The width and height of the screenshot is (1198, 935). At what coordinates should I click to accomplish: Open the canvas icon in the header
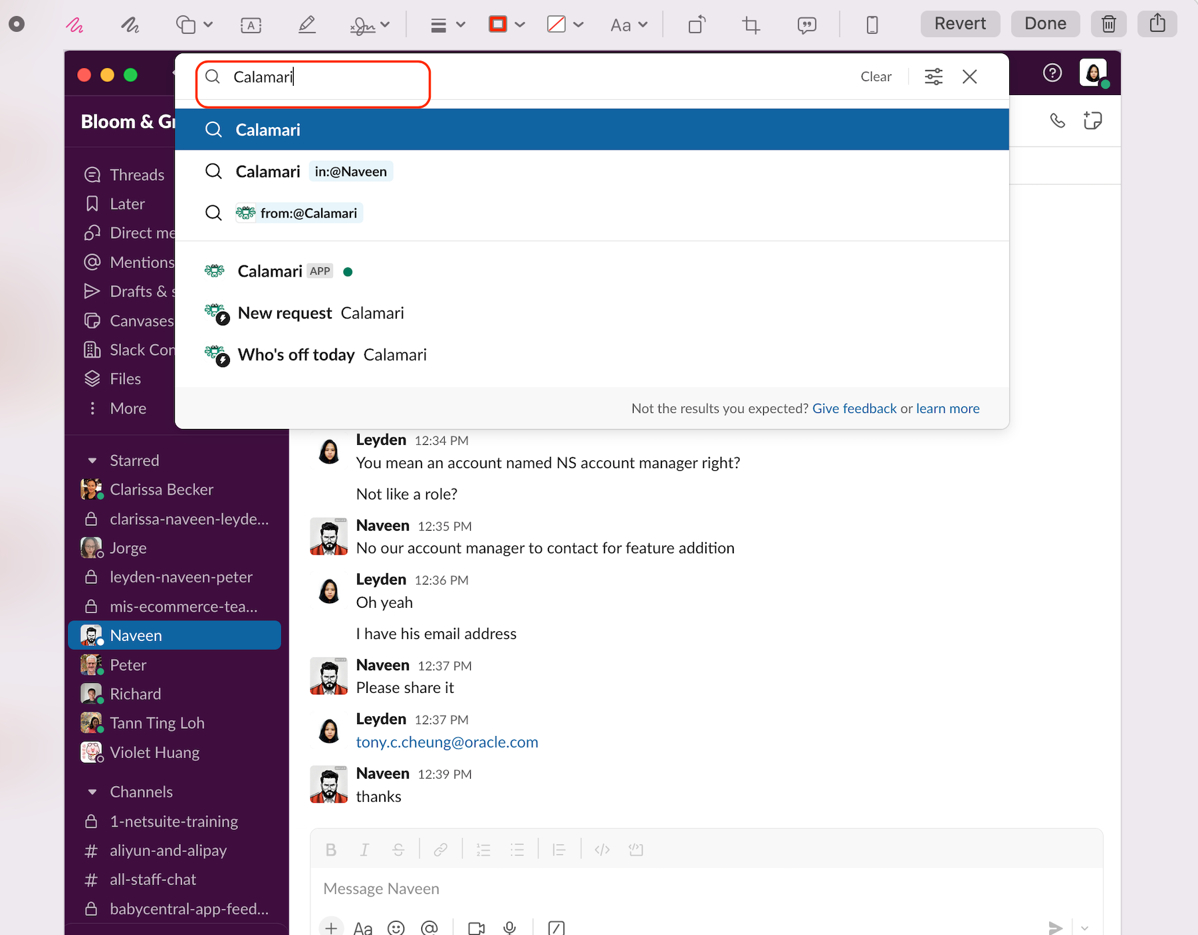click(x=1092, y=120)
